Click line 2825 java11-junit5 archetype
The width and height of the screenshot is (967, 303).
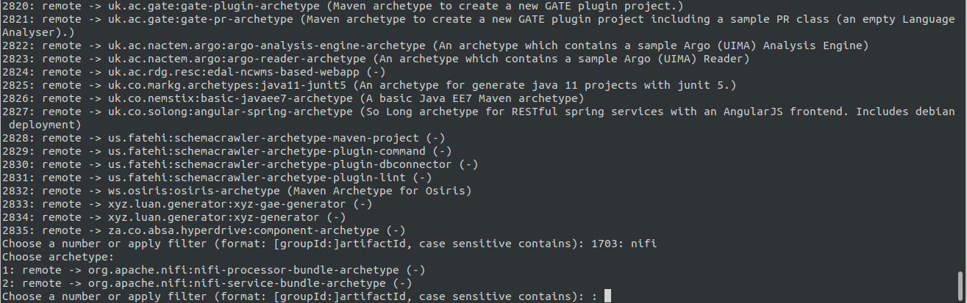click(x=368, y=85)
